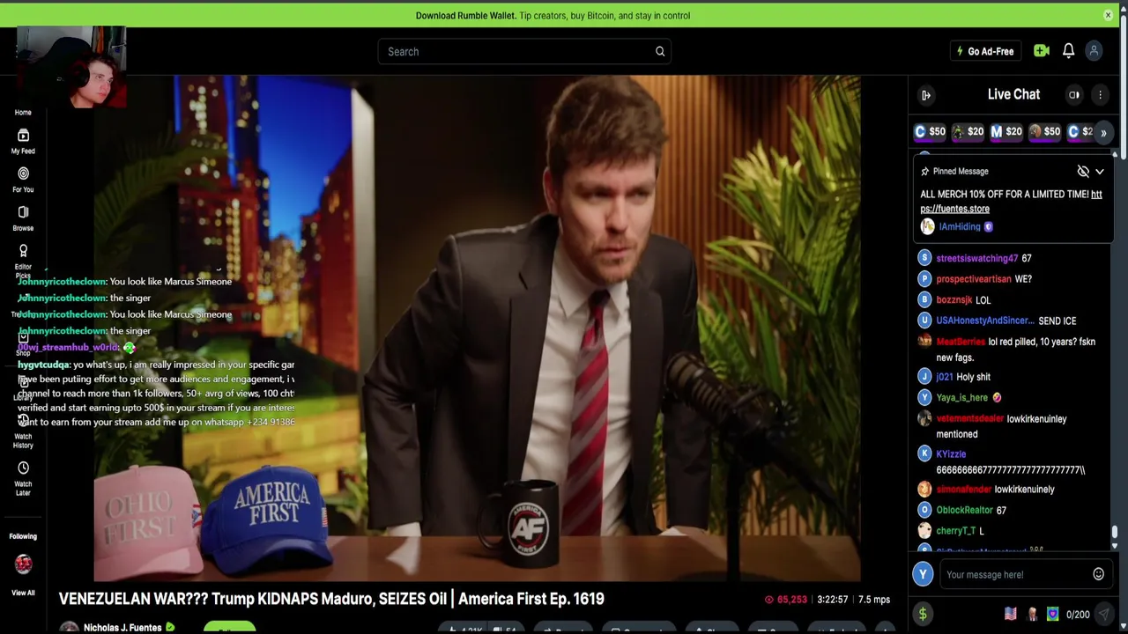Viewport: 1128px width, 634px height.
Task: Click the KYizzie username in chat
Action: [x=951, y=454]
